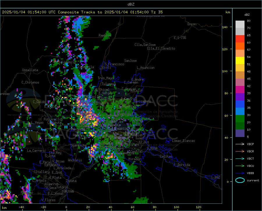Select the orange 57-60 dBZ legend swatch

pyautogui.click(x=240, y=46)
